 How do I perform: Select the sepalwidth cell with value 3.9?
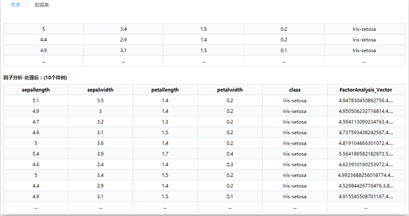pos(100,154)
